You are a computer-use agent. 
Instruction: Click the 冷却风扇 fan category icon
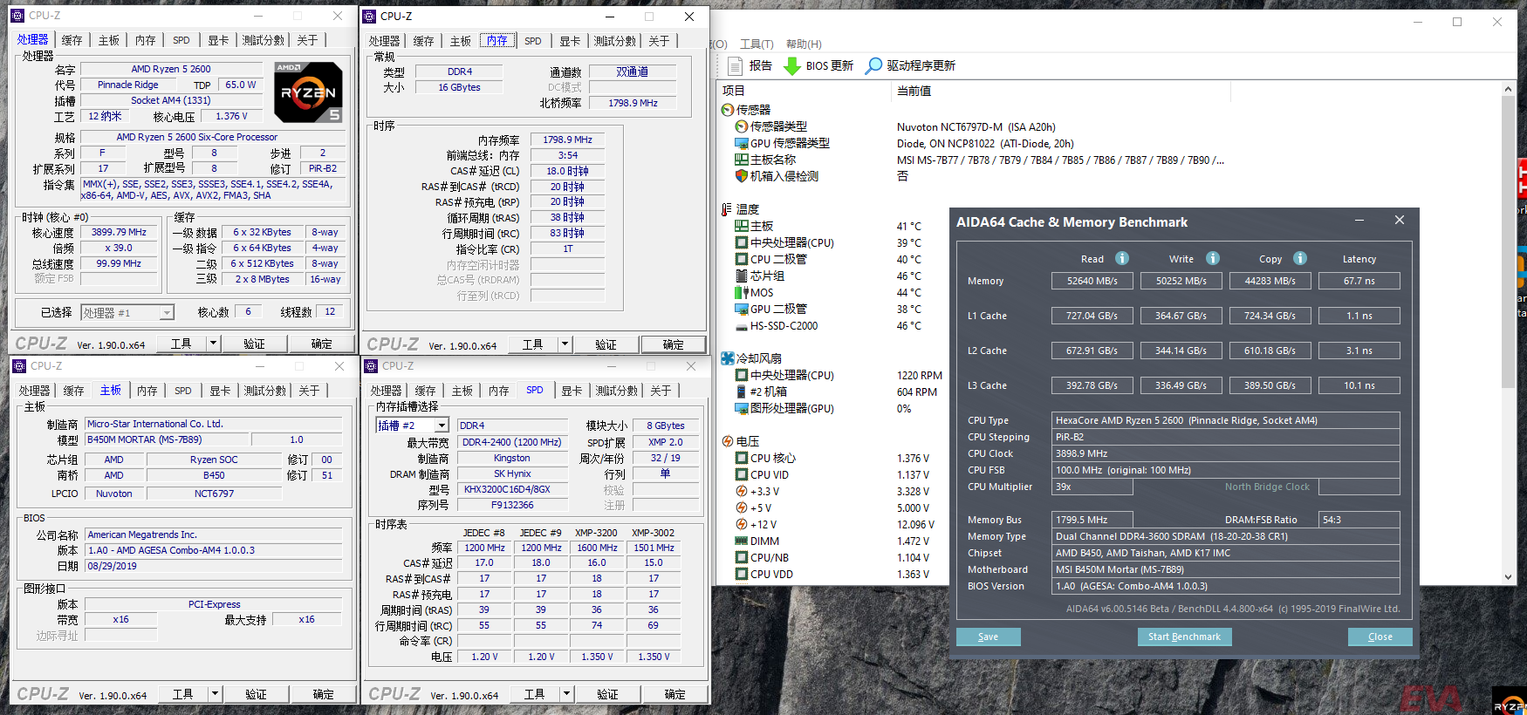point(728,358)
